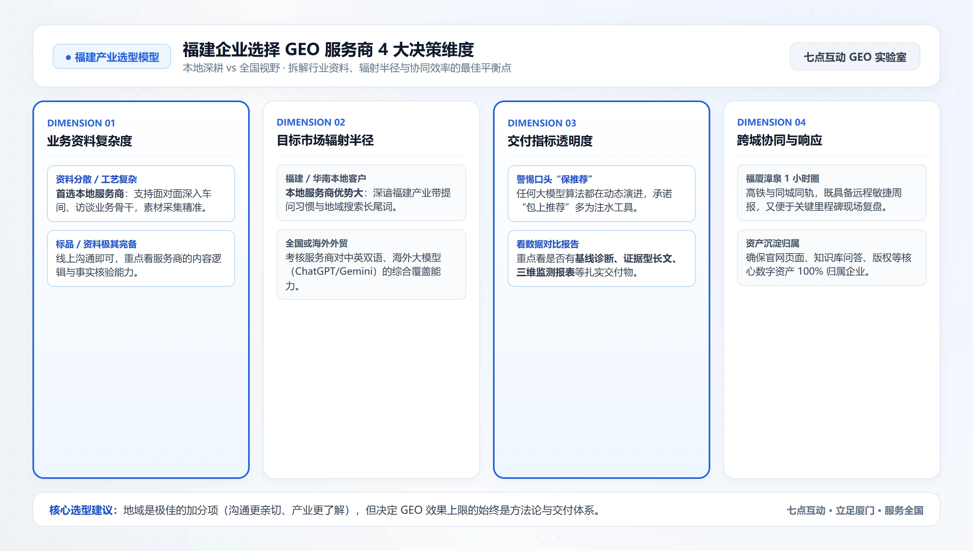The image size is (973, 551).
Task: Open the 资料分散 / 工艺复杂 card
Action: coord(141,193)
